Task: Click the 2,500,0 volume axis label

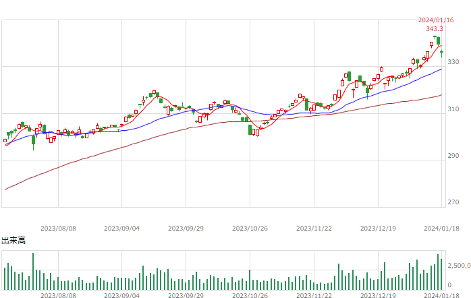Action: (x=460, y=266)
